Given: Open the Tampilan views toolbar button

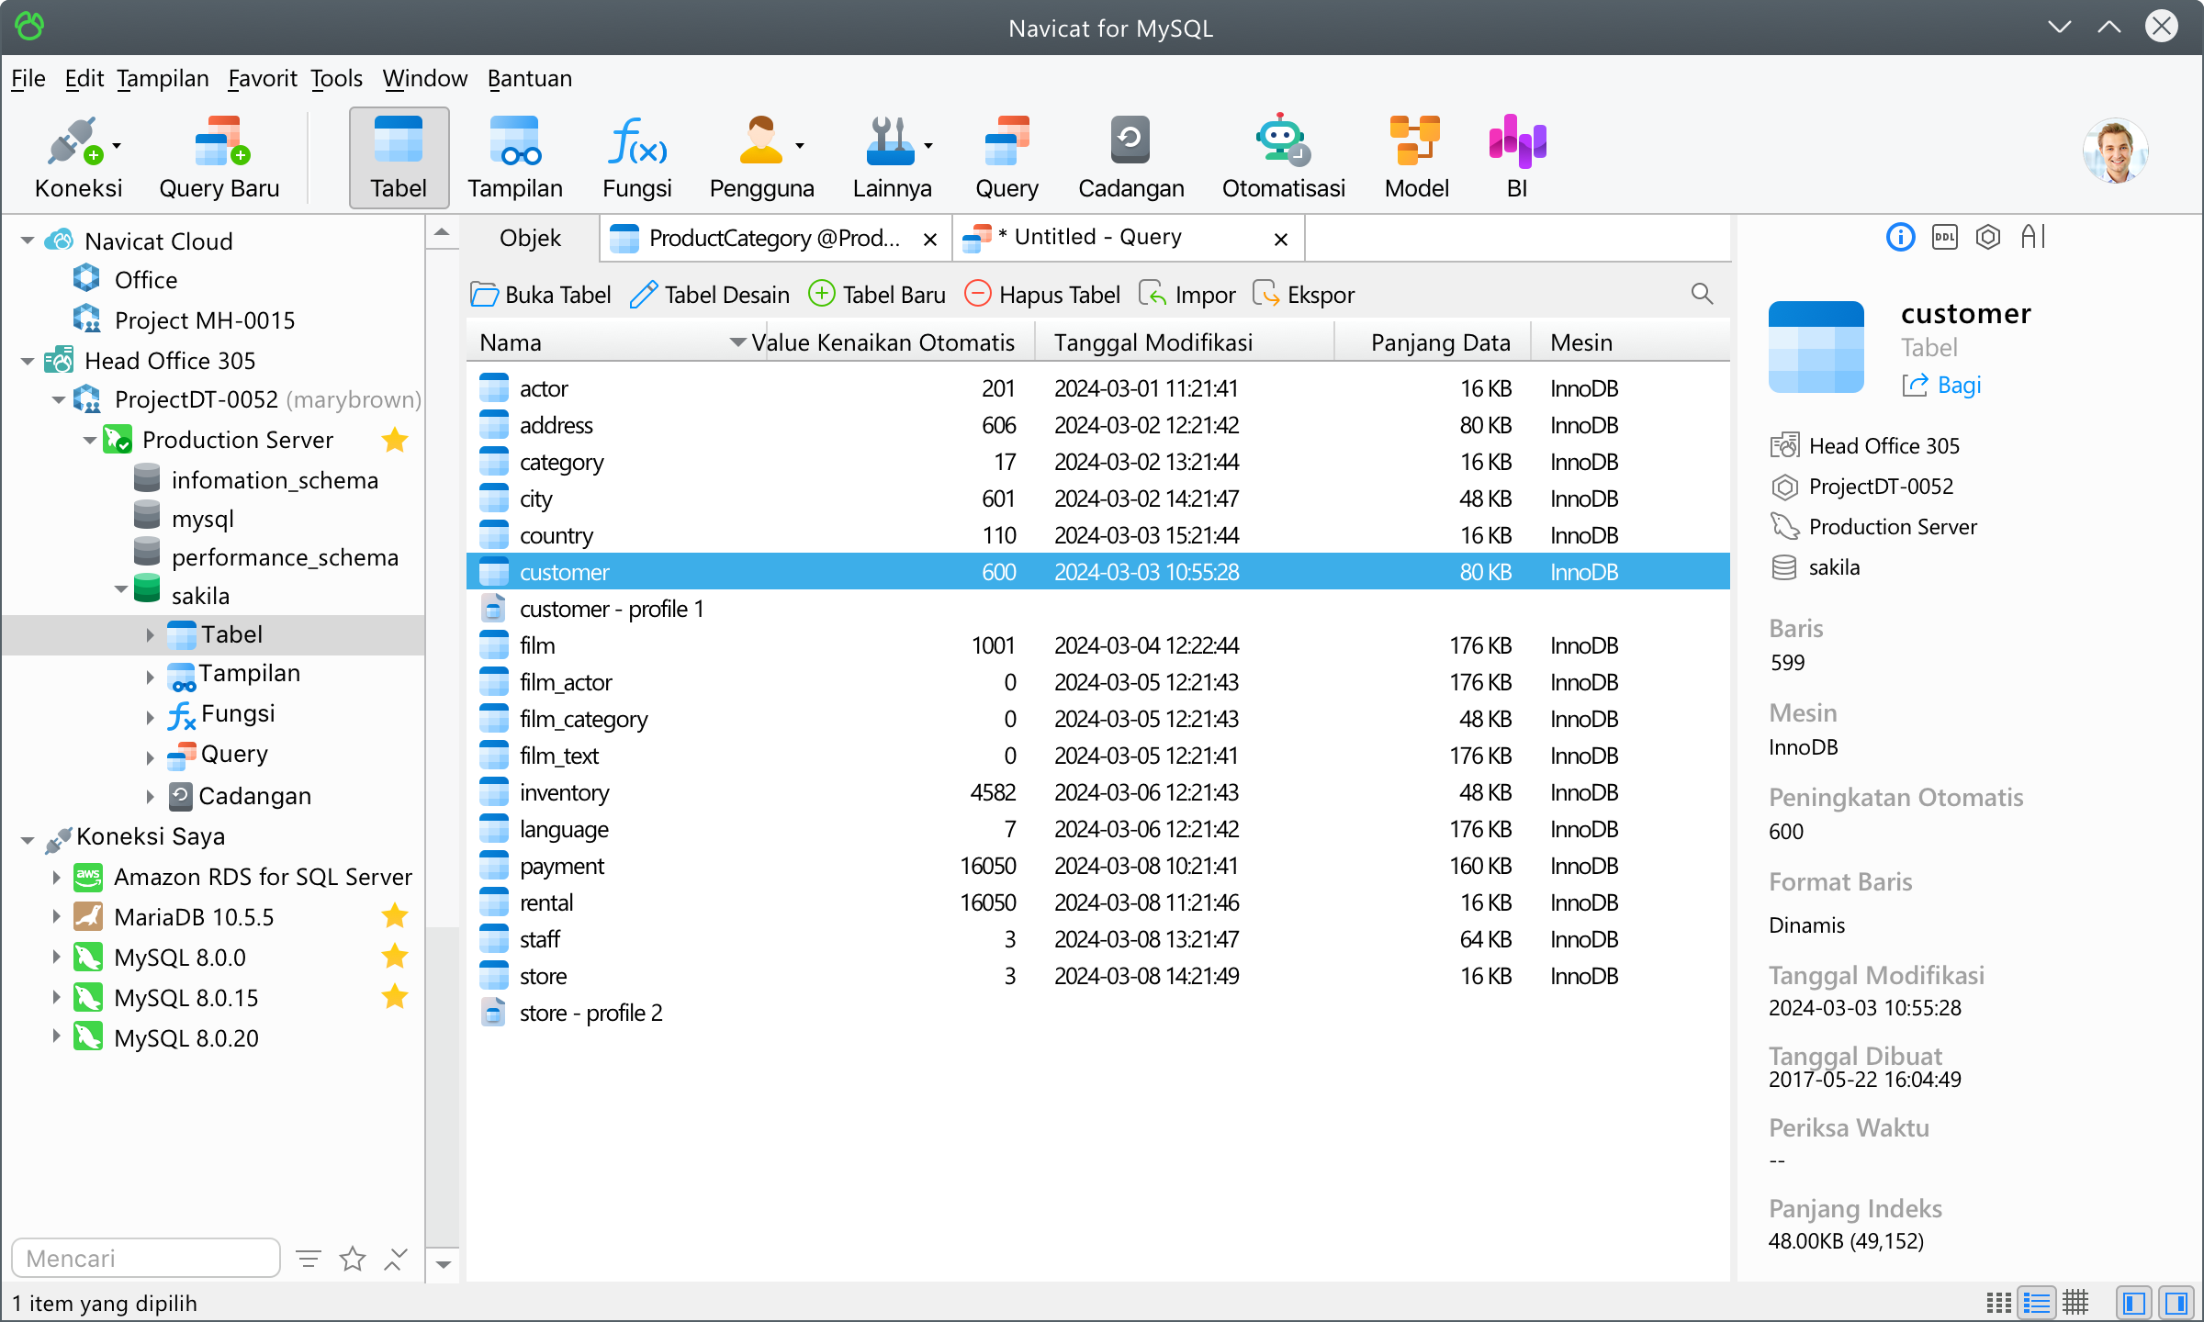Looking at the screenshot, I should (514, 158).
